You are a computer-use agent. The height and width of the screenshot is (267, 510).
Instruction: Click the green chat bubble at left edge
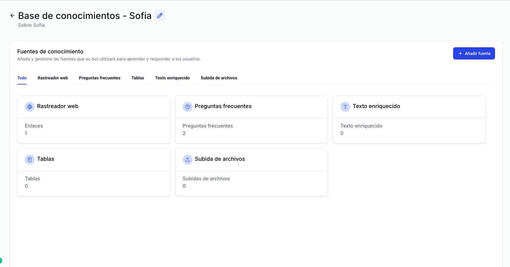point(1,261)
